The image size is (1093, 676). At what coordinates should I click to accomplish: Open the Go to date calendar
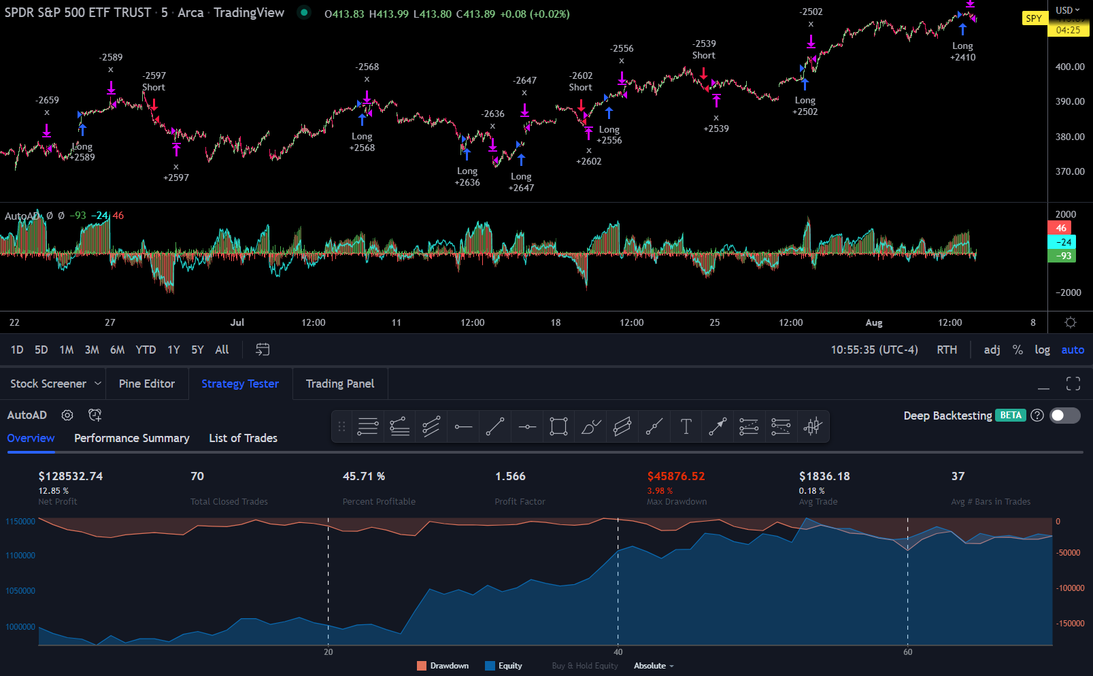pos(263,350)
